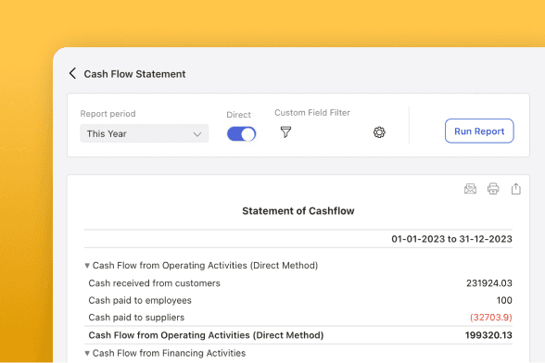The width and height of the screenshot is (545, 363).
Task: Select the Cash received from customers row label
Action: tap(154, 283)
